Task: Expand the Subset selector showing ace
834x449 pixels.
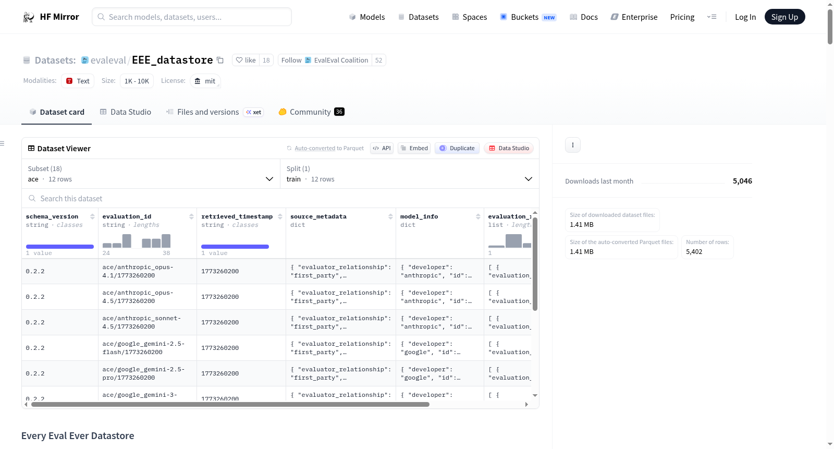Action: [151, 174]
